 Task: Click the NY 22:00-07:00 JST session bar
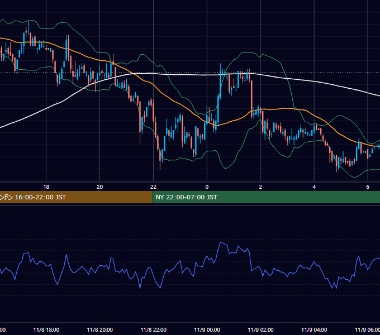click(266, 197)
